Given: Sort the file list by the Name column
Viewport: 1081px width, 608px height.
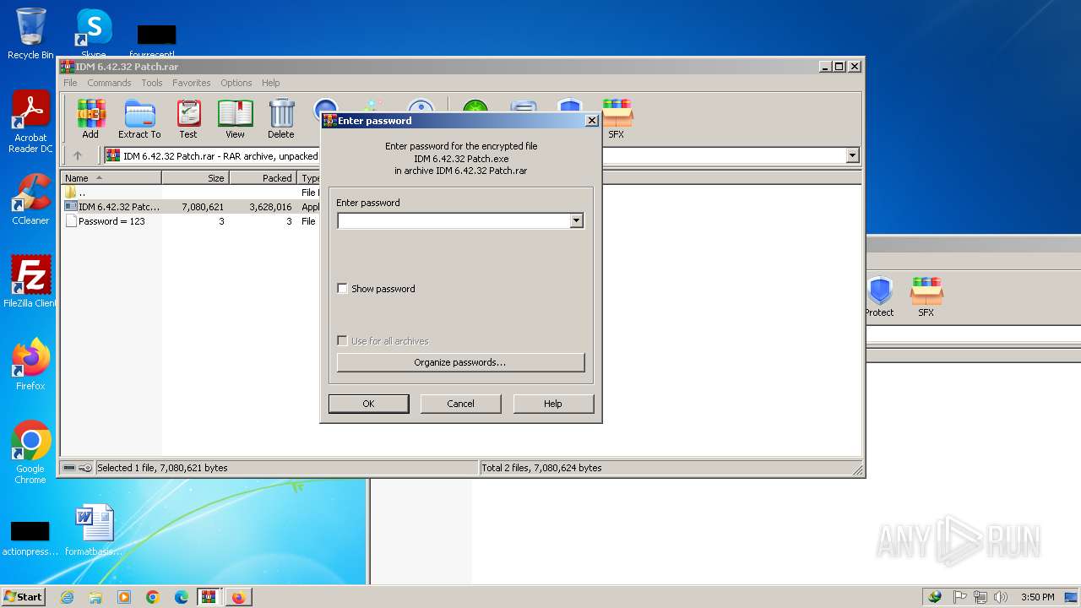Looking at the screenshot, I should [111, 178].
